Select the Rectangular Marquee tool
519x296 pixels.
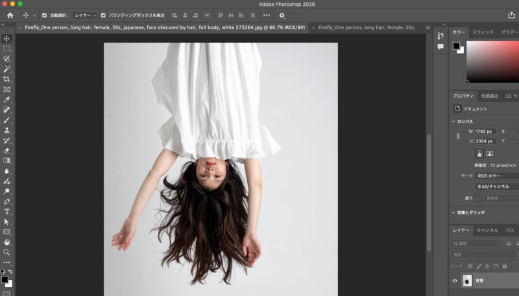click(6, 49)
